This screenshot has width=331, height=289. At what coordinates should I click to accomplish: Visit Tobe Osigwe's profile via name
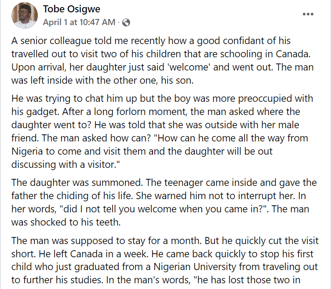click(x=72, y=9)
